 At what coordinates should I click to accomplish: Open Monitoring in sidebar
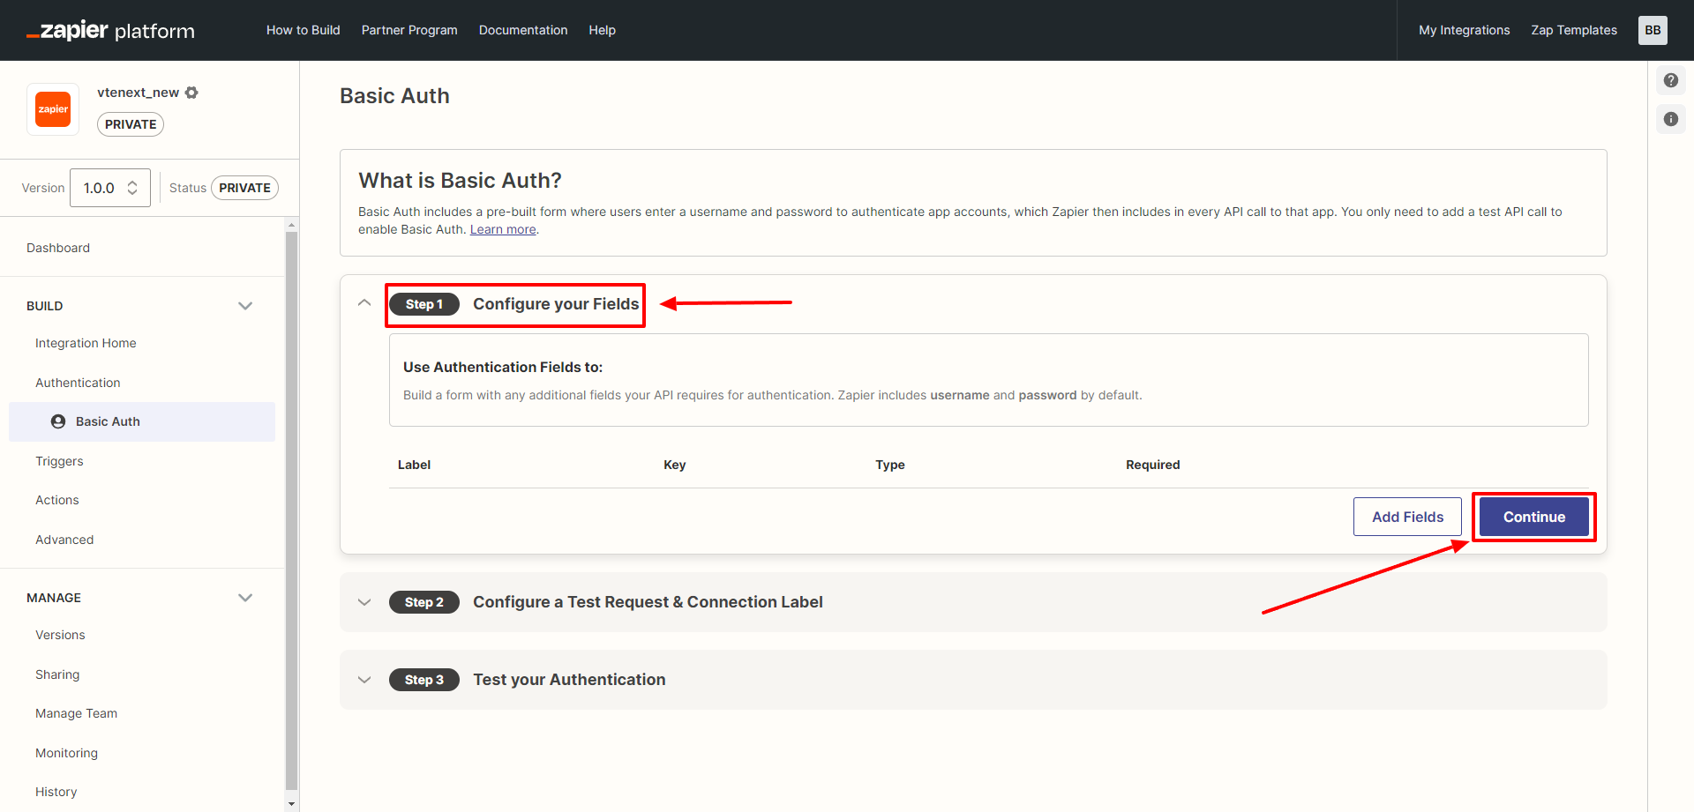(x=66, y=753)
